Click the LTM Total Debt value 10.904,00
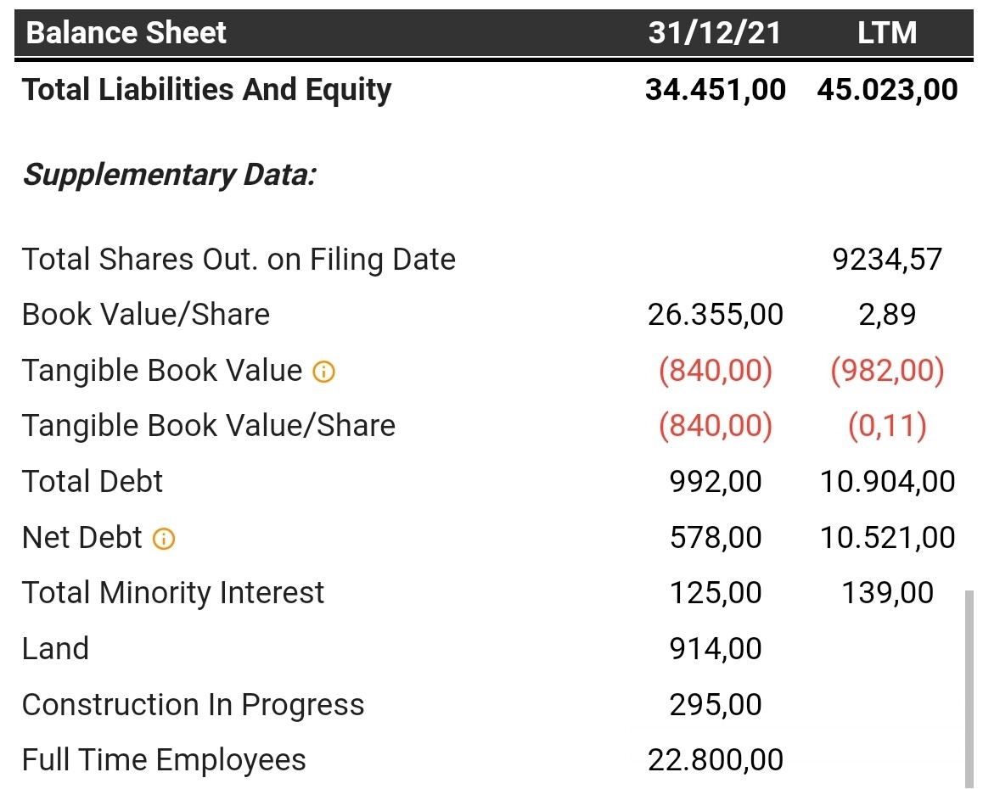This screenshot has width=983, height=789. click(888, 482)
